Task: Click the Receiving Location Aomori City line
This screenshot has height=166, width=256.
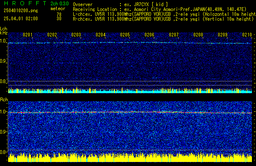Action: [160, 9]
